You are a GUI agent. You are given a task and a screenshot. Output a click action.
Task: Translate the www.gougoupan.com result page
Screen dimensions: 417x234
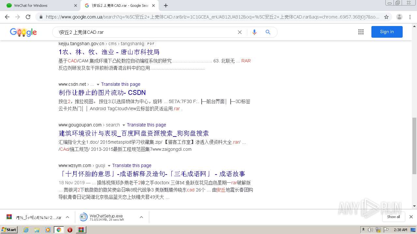click(x=146, y=125)
